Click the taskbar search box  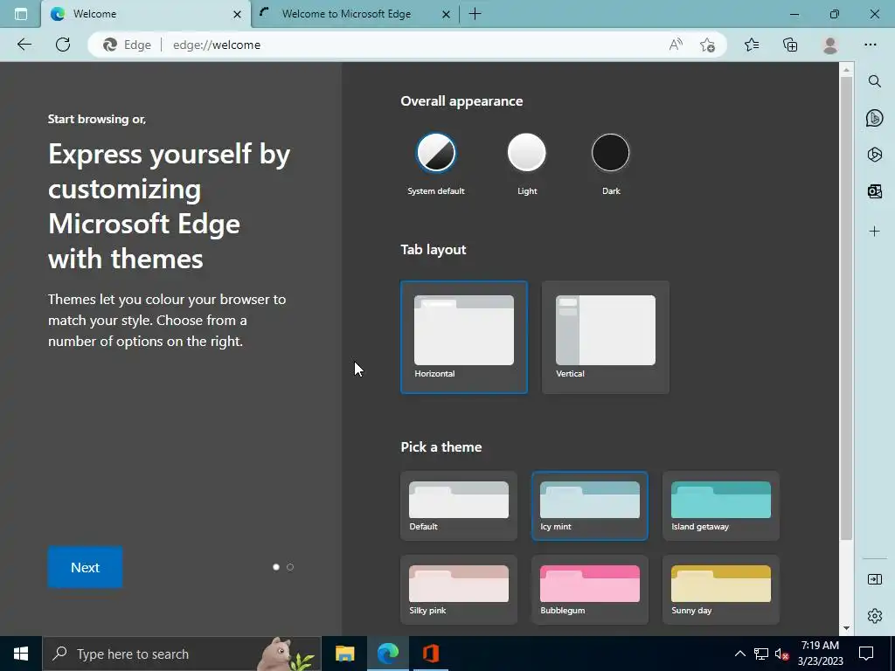coord(182,654)
